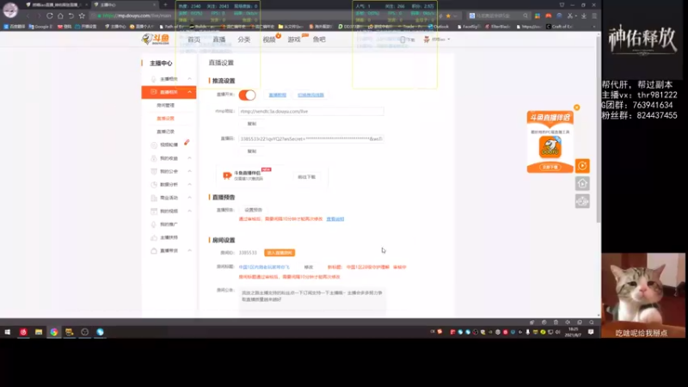Expand the 数据分析 sidebar section
Screen dimensions: 688x387
point(189,184)
